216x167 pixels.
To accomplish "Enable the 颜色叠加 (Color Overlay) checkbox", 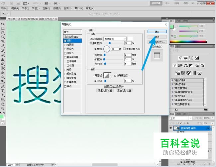I will 65,74.
